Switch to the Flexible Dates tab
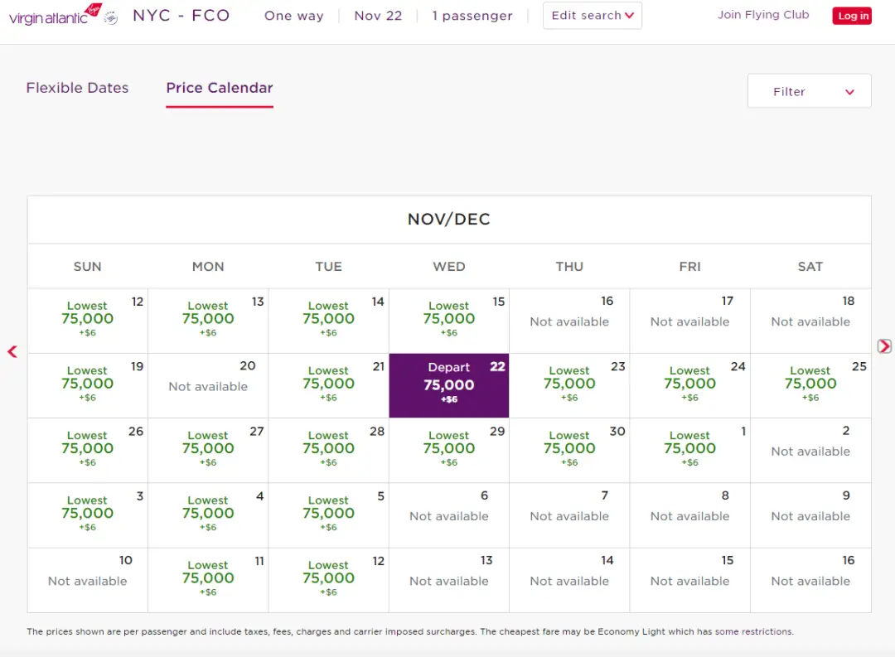The width and height of the screenshot is (895, 657). (x=77, y=88)
